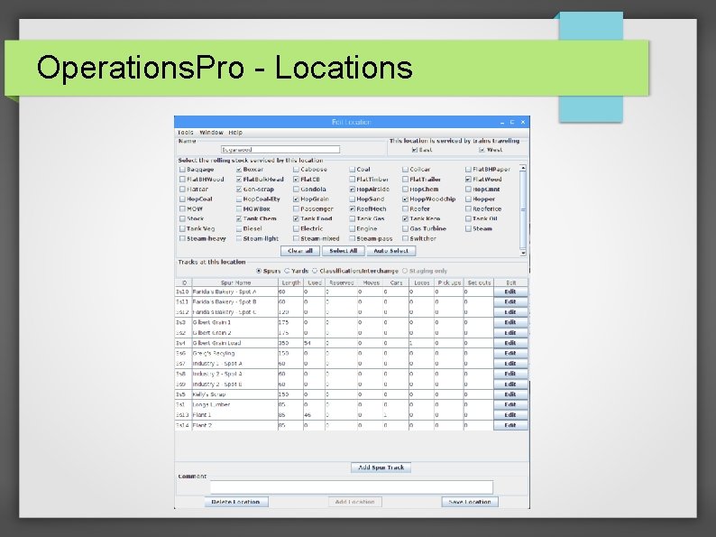
Task: Open the Tools menu
Action: (186, 133)
